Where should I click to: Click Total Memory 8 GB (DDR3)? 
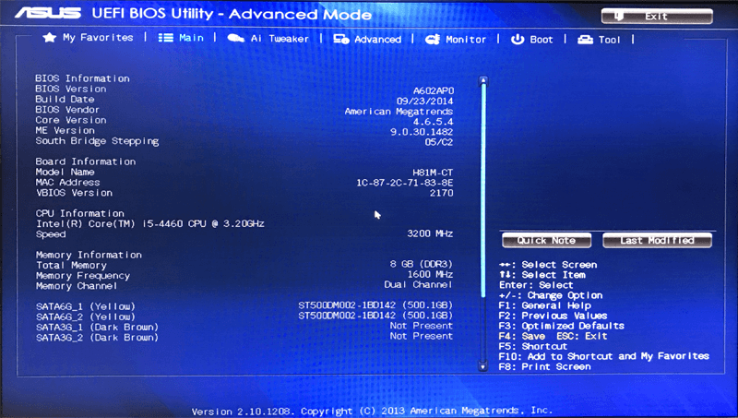(421, 264)
